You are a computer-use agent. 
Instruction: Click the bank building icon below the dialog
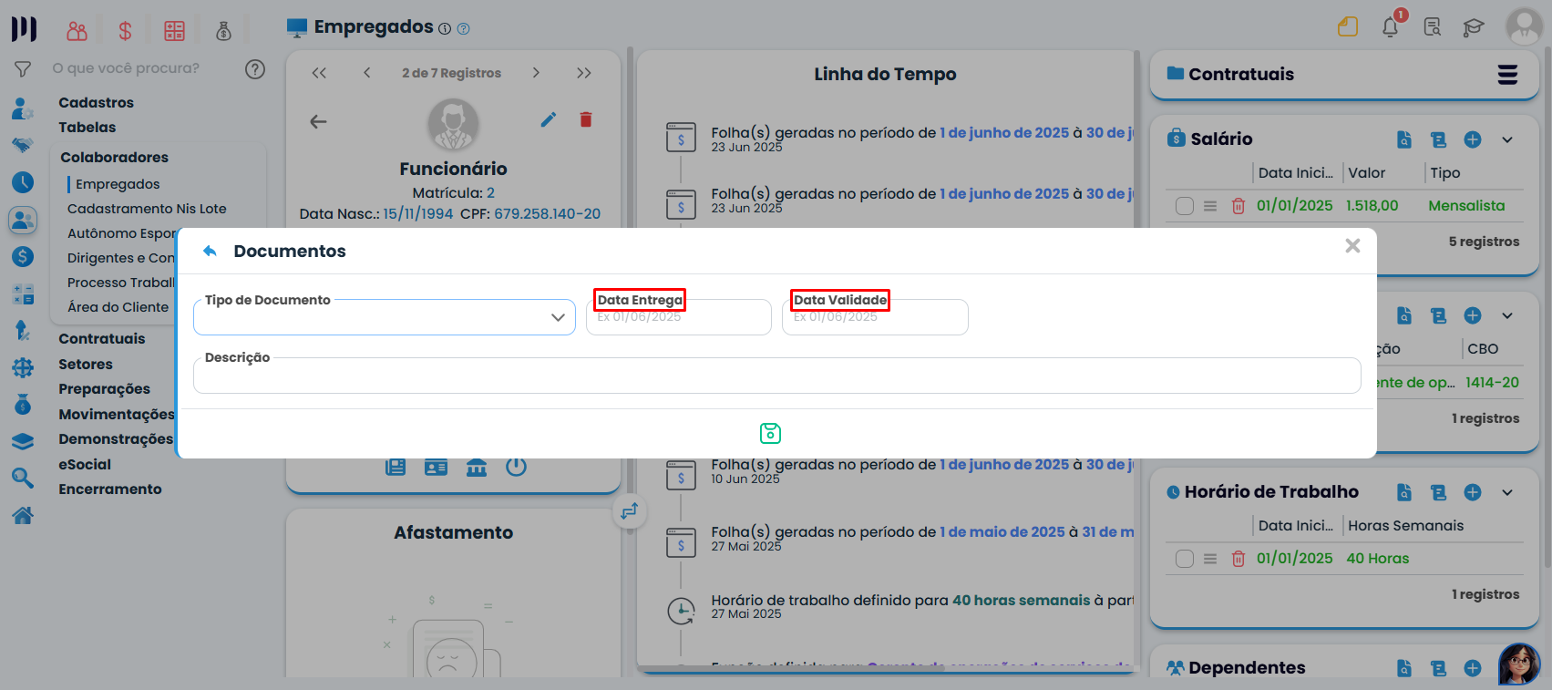(477, 468)
